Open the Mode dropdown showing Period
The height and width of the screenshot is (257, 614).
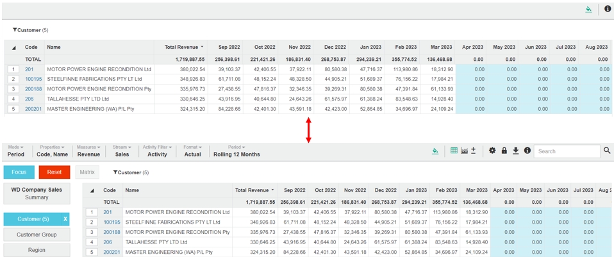click(x=16, y=151)
